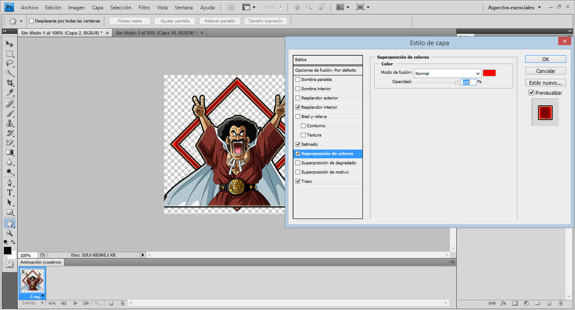
Task: Select the Clone Stamp tool
Action: pos(9,124)
